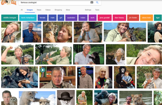
Task: Open image of gorilla costume holding a child
Action: 124,77
